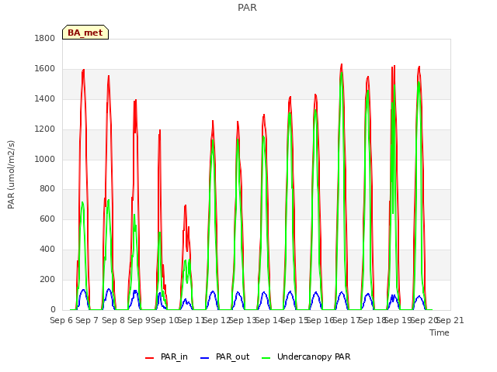Viewport: 497px width, 372px height.
Task: Click the red PAR_in legend swatch
Action: 149,358
